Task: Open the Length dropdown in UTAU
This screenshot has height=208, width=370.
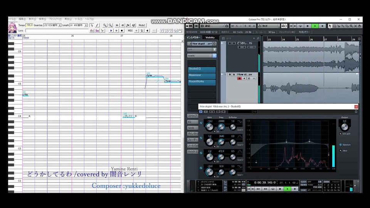Action: click(x=86, y=25)
